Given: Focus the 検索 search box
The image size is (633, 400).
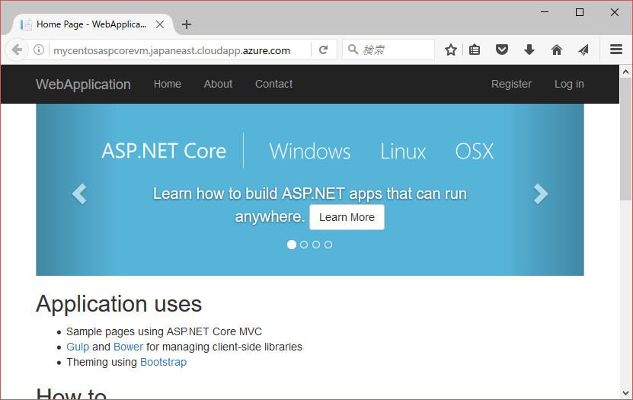Looking at the screenshot, I should [388, 50].
